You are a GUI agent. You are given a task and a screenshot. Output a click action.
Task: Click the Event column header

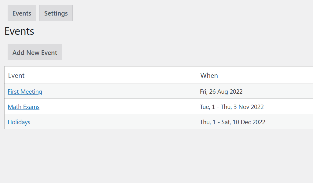click(16, 75)
